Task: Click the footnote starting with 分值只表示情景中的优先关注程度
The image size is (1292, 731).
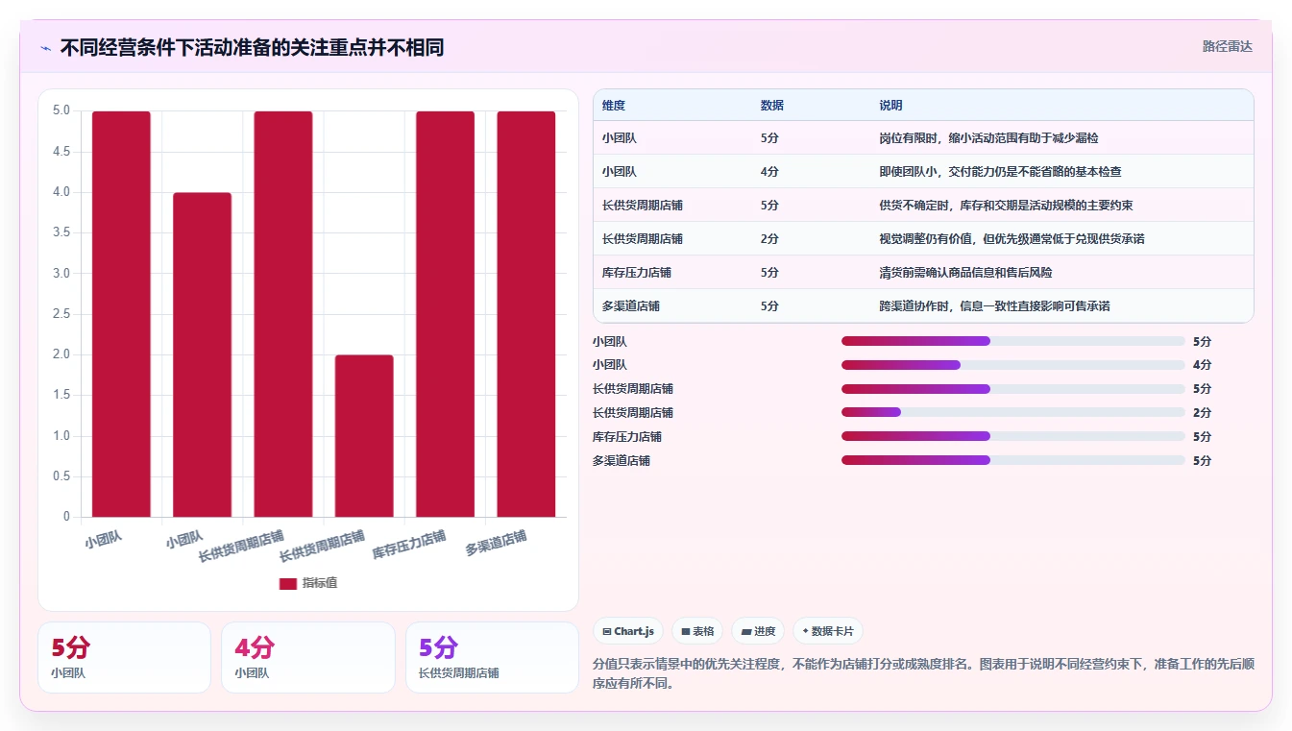Action: 924,674
